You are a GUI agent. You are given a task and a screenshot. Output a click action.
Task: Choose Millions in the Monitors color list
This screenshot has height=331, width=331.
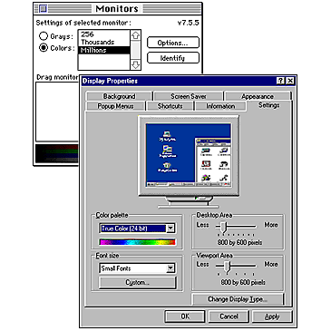coord(104,50)
